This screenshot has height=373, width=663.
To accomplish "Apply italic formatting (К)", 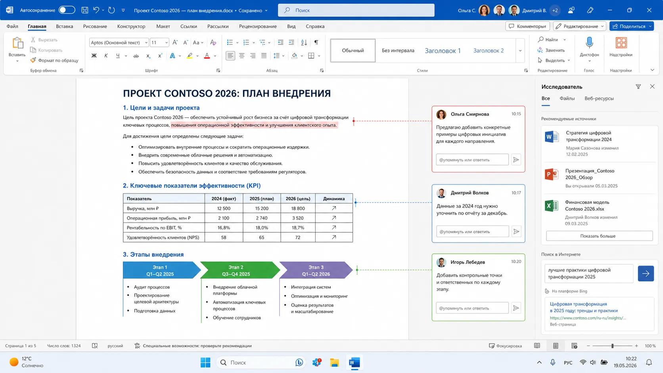I will point(106,56).
